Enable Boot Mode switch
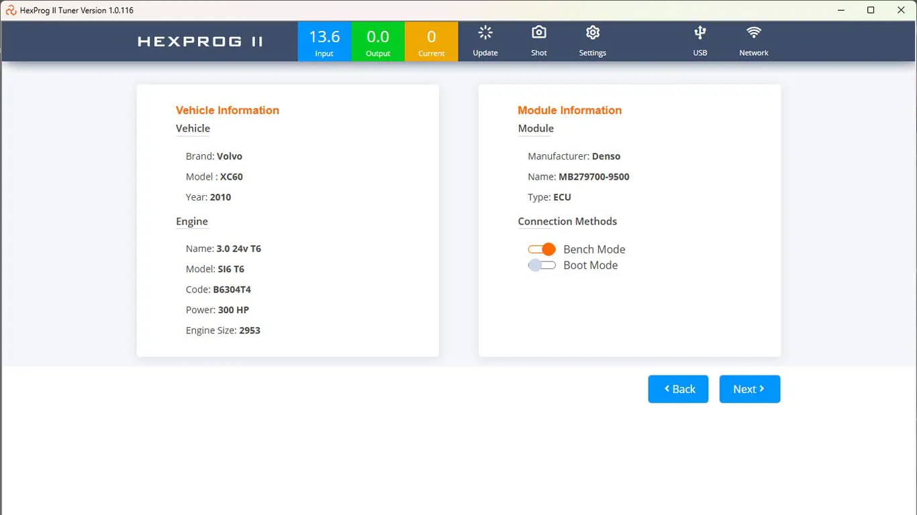 [542, 266]
